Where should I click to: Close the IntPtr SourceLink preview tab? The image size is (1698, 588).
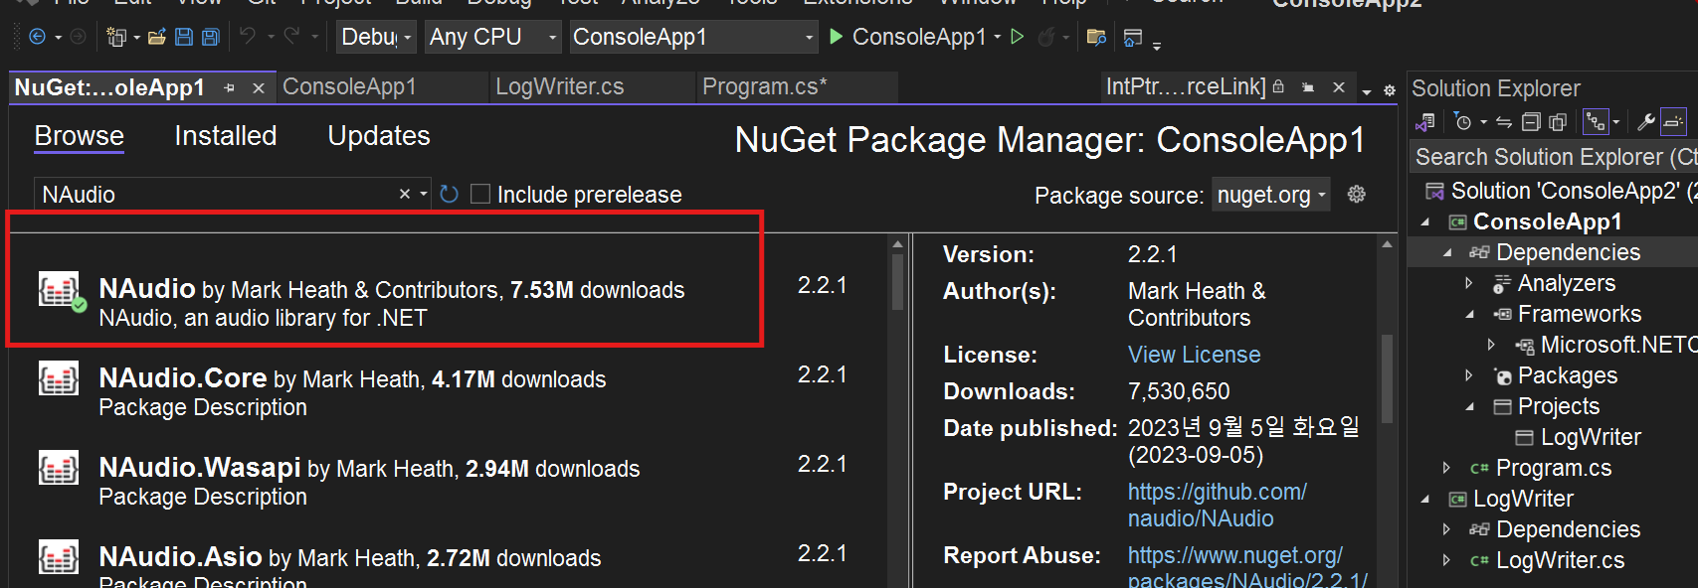[x=1339, y=87]
